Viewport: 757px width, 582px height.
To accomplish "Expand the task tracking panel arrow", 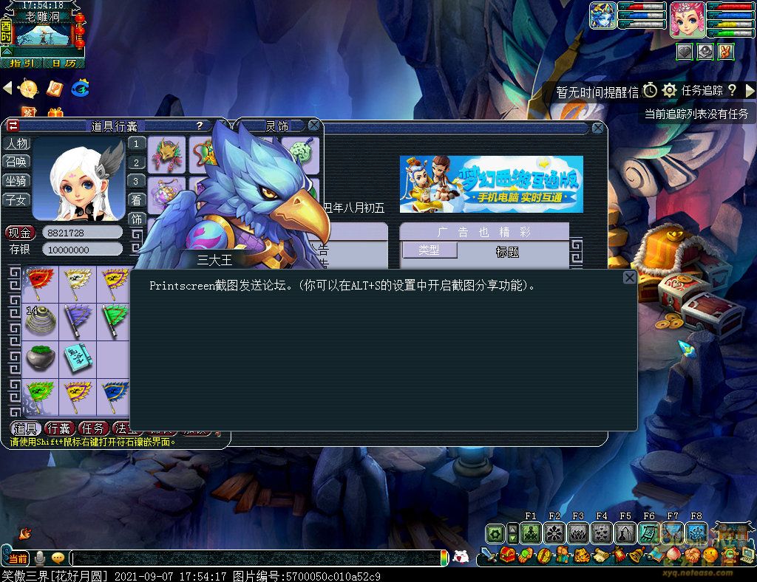I will (750, 91).
